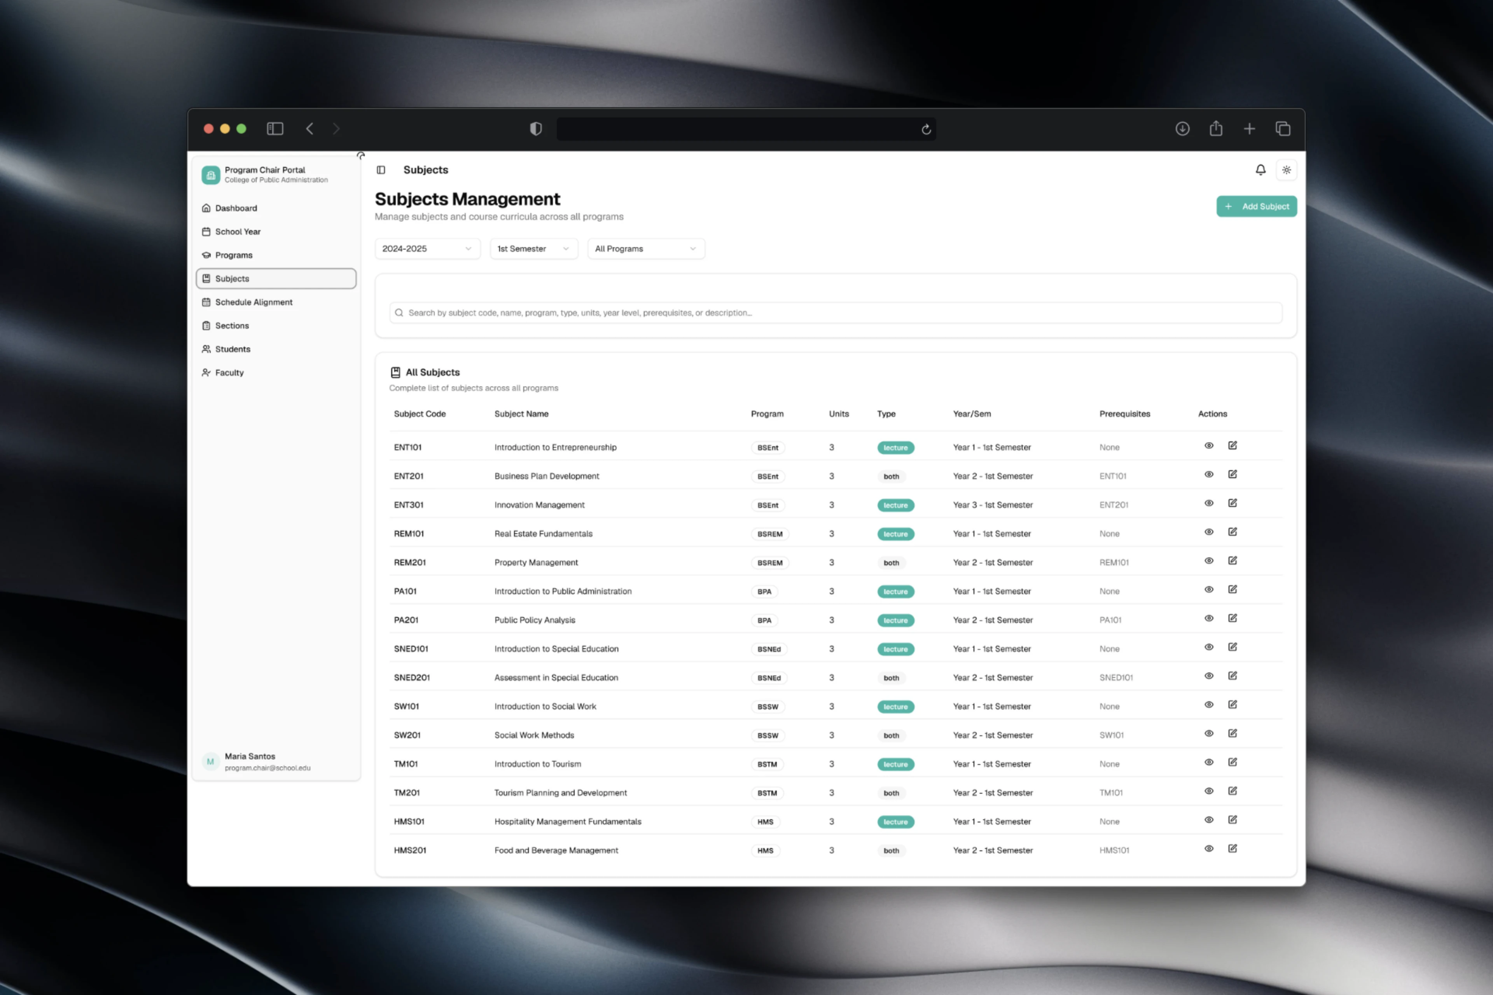View PA101 Introduction to Public Administration
Screen dimensions: 1493x995
click(1209, 590)
